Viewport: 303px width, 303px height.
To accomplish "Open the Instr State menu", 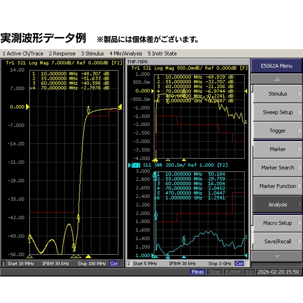I will (x=162, y=53).
